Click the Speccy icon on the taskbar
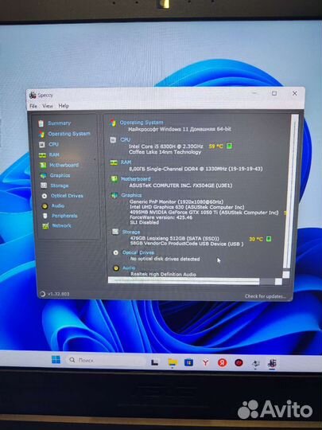Viewport: 322px width, 430px height. point(272,363)
